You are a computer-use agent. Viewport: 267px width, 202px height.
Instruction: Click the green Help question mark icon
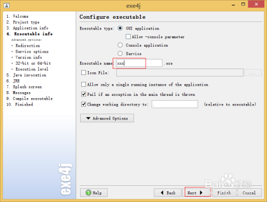tap(88, 192)
